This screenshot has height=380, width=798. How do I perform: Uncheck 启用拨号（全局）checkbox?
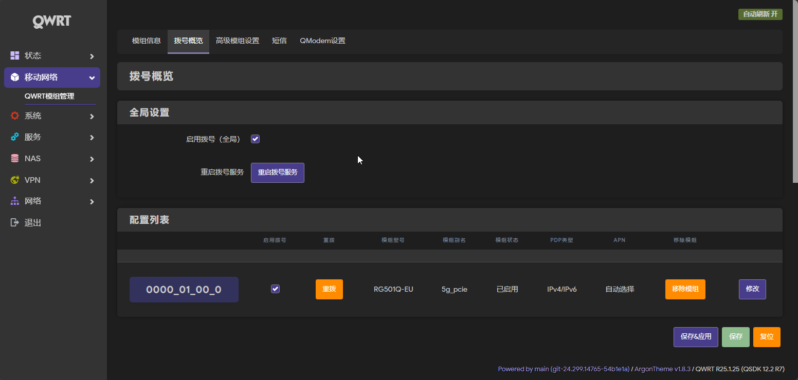[255, 139]
